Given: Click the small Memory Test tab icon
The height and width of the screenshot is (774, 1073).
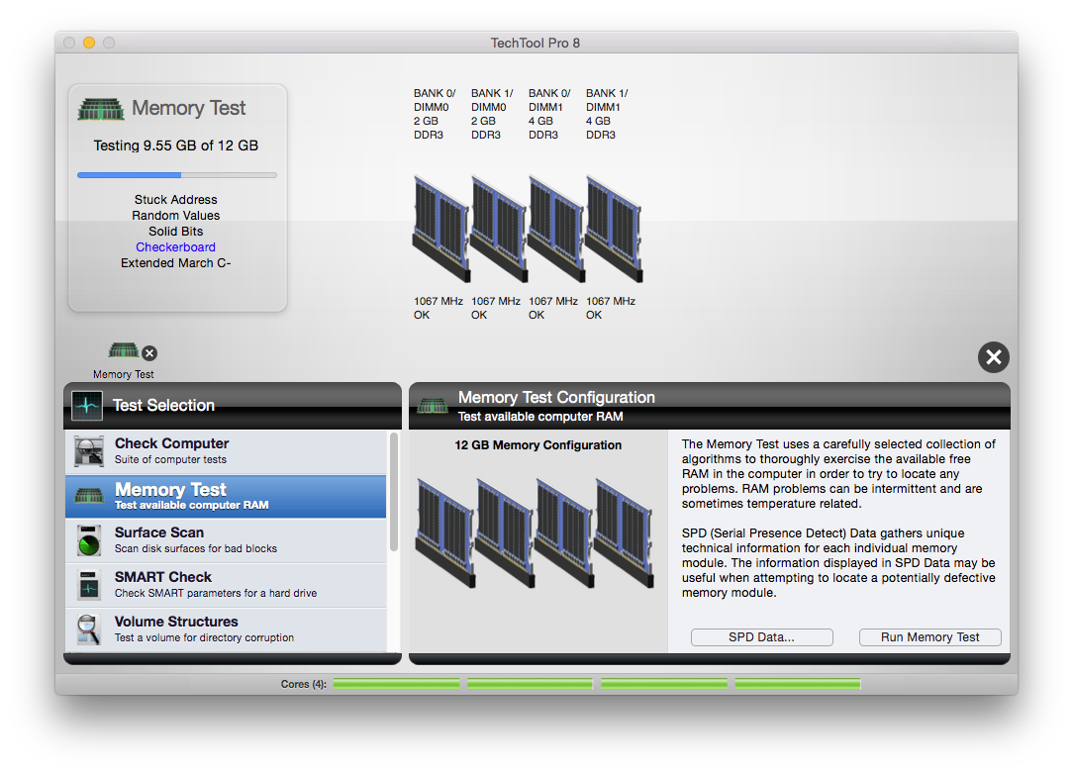Looking at the screenshot, I should tap(123, 349).
